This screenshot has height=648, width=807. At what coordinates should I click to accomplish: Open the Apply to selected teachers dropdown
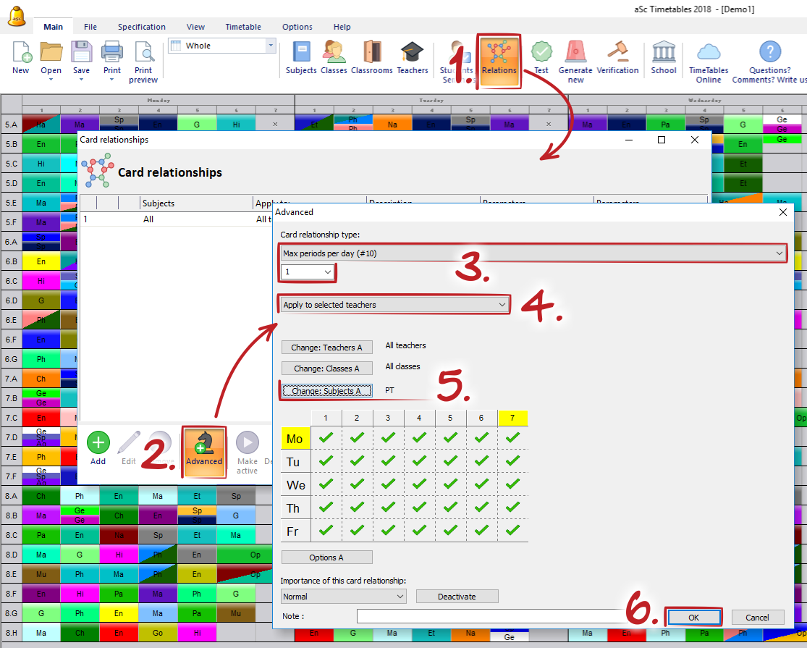(394, 305)
